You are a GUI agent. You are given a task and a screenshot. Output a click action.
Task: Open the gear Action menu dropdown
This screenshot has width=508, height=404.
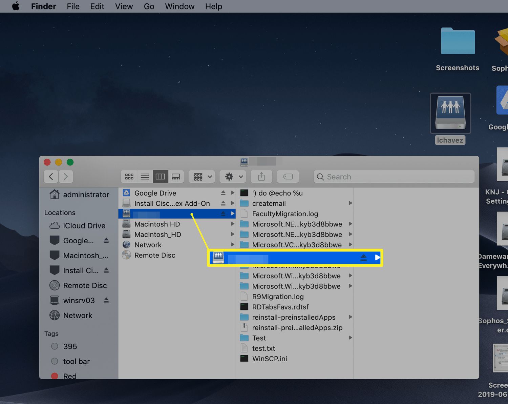[233, 177]
